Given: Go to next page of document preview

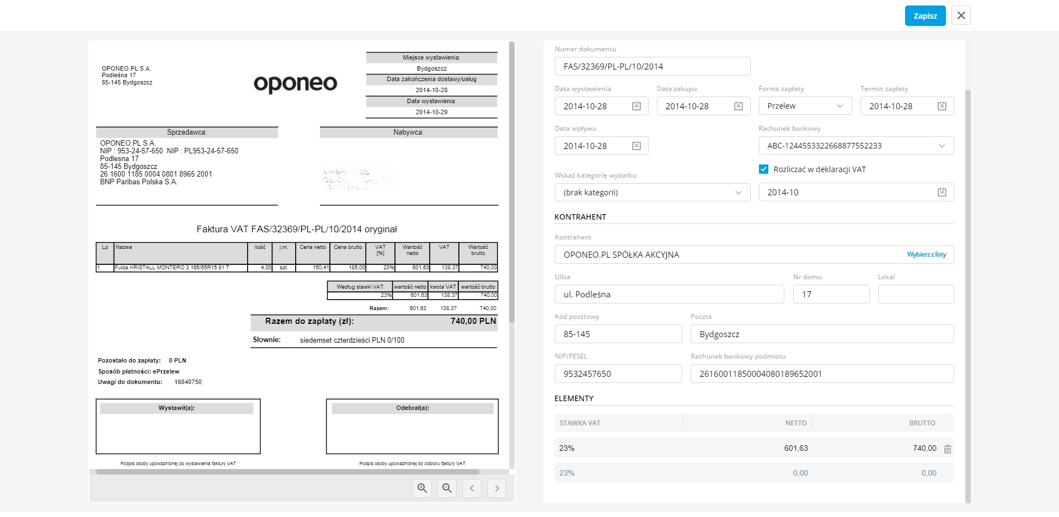Looking at the screenshot, I should tap(496, 488).
